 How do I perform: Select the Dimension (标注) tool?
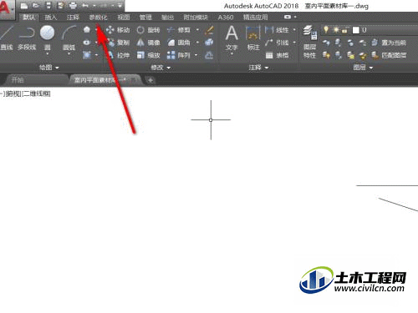coord(253,38)
